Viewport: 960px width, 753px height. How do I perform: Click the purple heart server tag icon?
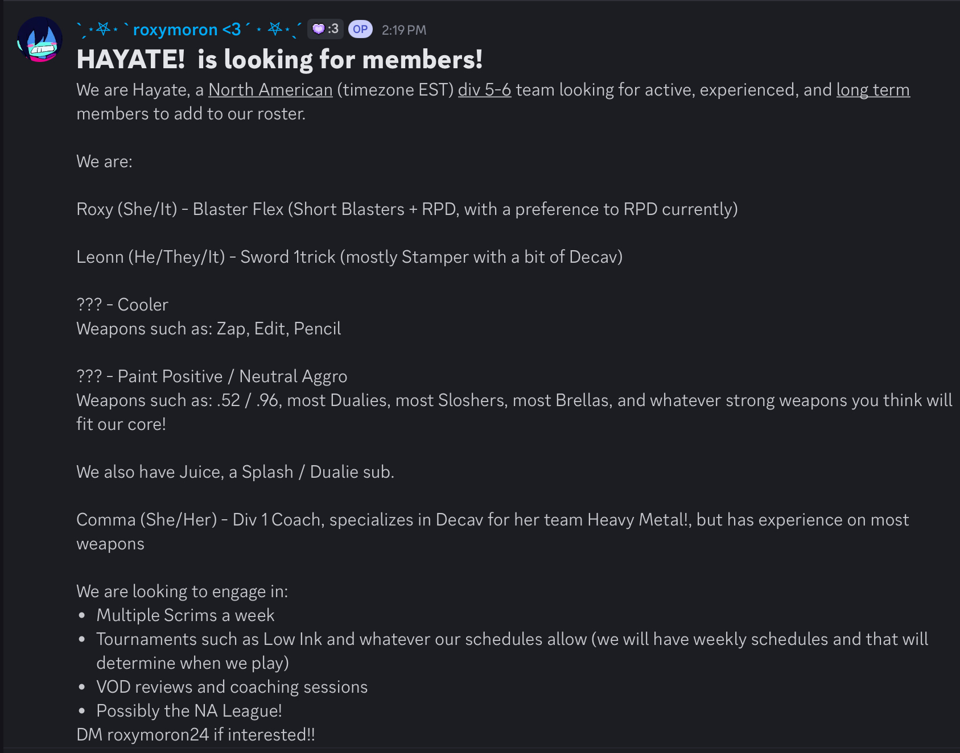tap(318, 28)
